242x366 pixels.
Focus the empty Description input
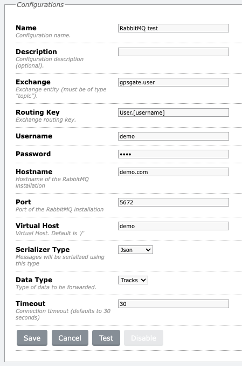174,52
